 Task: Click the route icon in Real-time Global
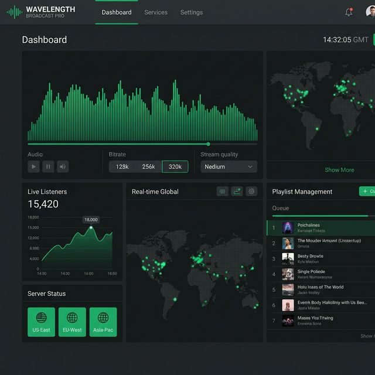click(x=237, y=192)
